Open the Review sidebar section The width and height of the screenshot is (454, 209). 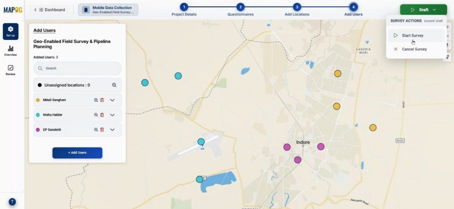point(10,70)
